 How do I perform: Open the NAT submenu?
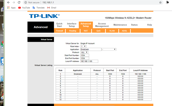pyautogui.click(x=86, y=31)
